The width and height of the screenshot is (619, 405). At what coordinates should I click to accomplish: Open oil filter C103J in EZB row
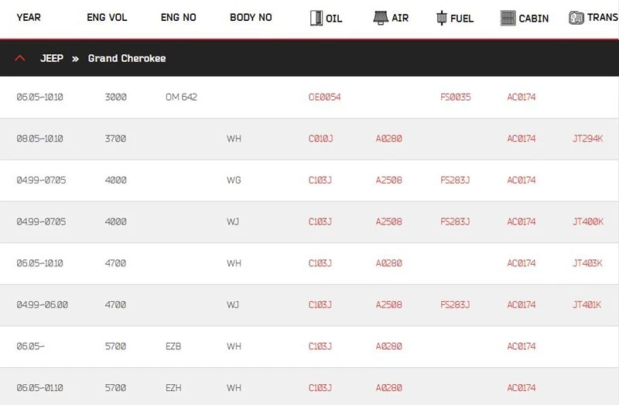point(320,346)
